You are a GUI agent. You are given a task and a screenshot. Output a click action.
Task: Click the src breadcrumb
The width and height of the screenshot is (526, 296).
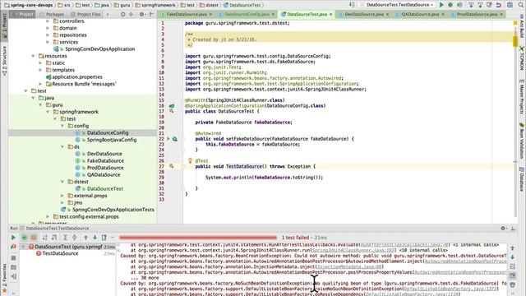(64, 5)
